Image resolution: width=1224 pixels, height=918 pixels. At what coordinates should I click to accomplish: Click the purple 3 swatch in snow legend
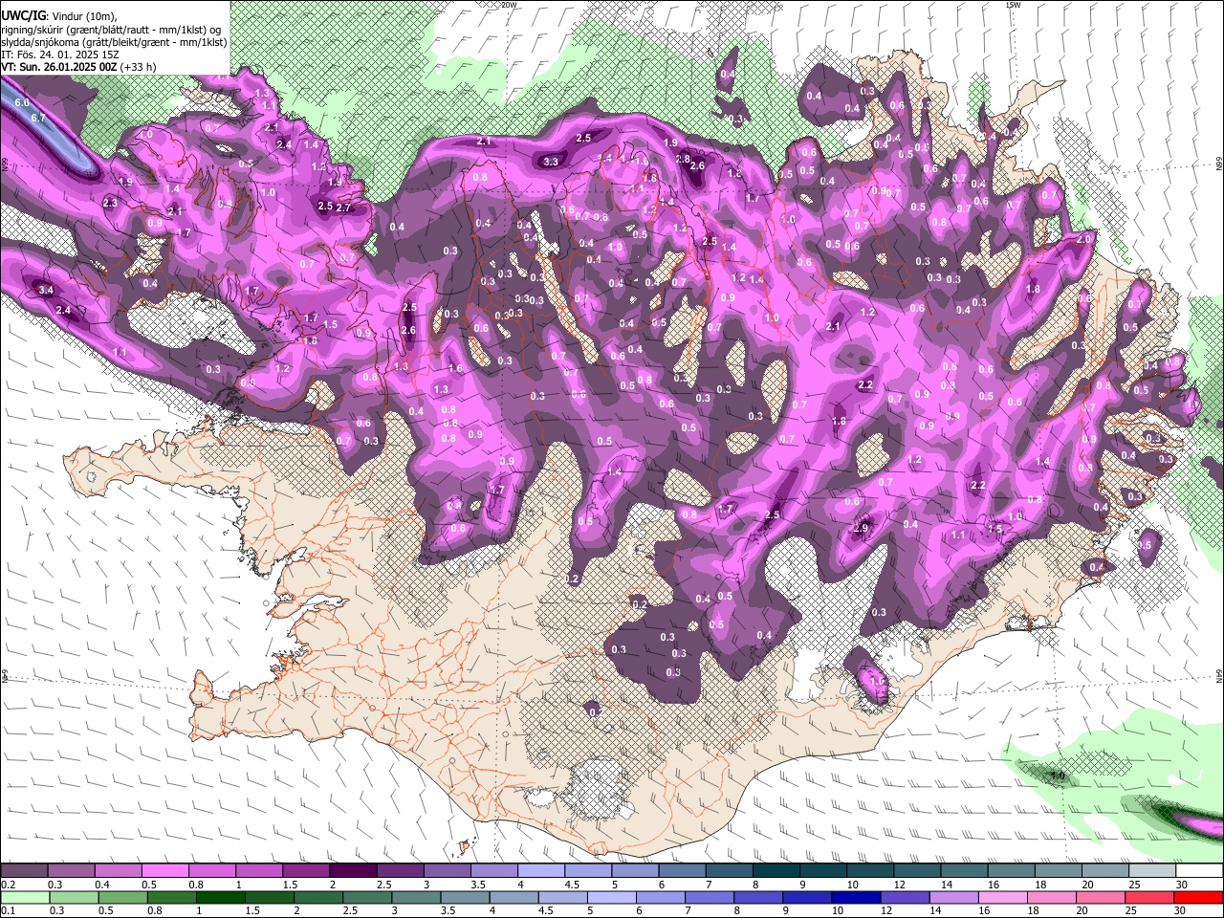coord(447,871)
